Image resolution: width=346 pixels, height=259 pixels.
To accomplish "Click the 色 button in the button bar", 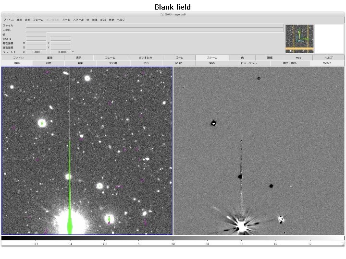I will pos(242,58).
